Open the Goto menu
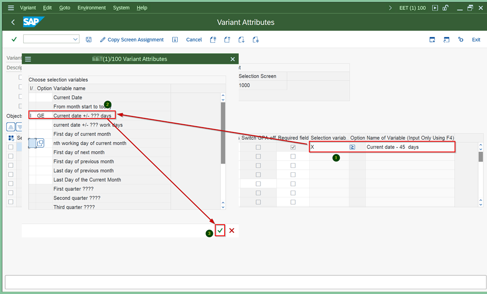Screen dimensions: 487x294 (65, 8)
